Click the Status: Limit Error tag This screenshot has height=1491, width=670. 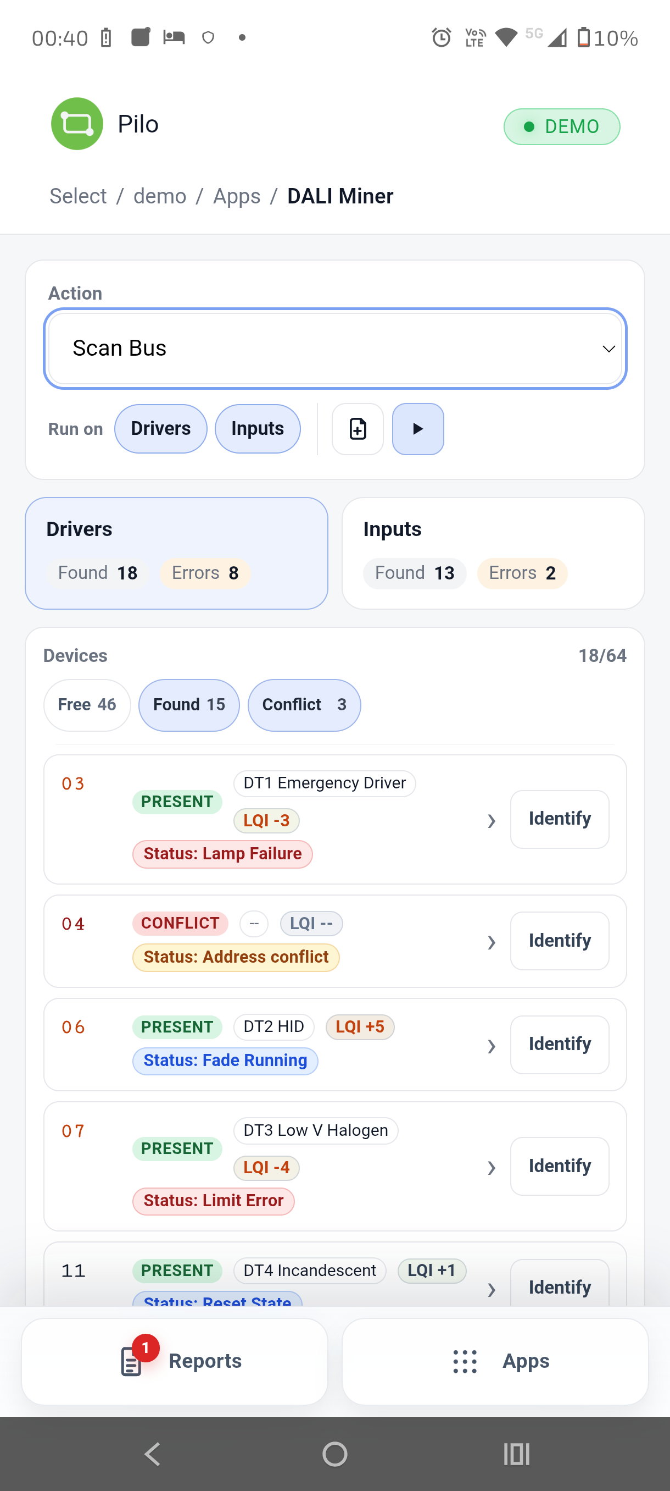pyautogui.click(x=213, y=1200)
